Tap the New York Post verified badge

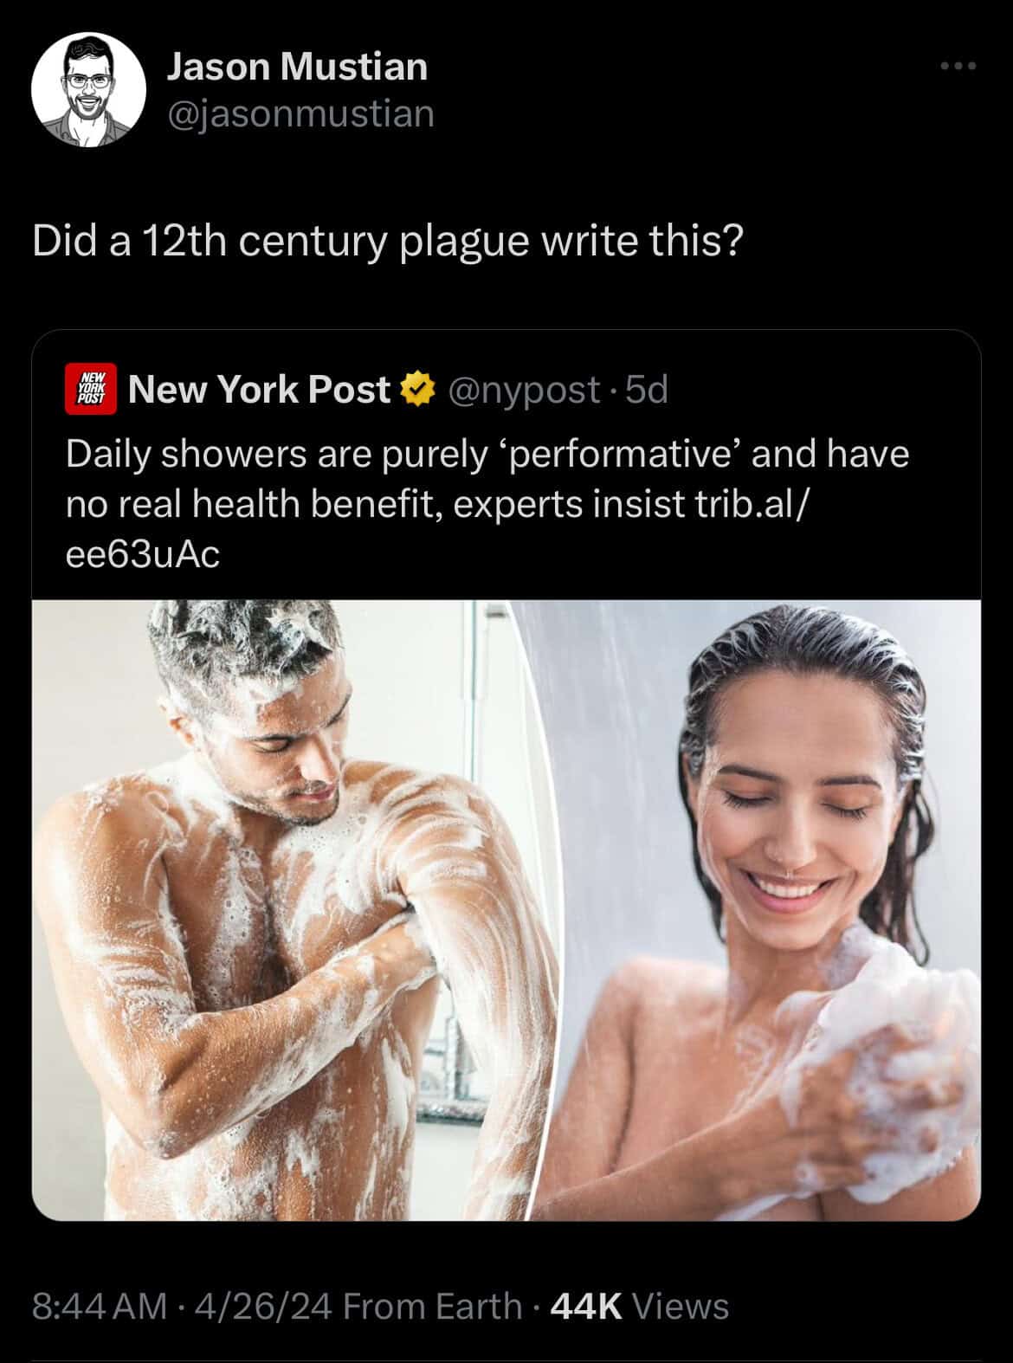click(x=418, y=390)
